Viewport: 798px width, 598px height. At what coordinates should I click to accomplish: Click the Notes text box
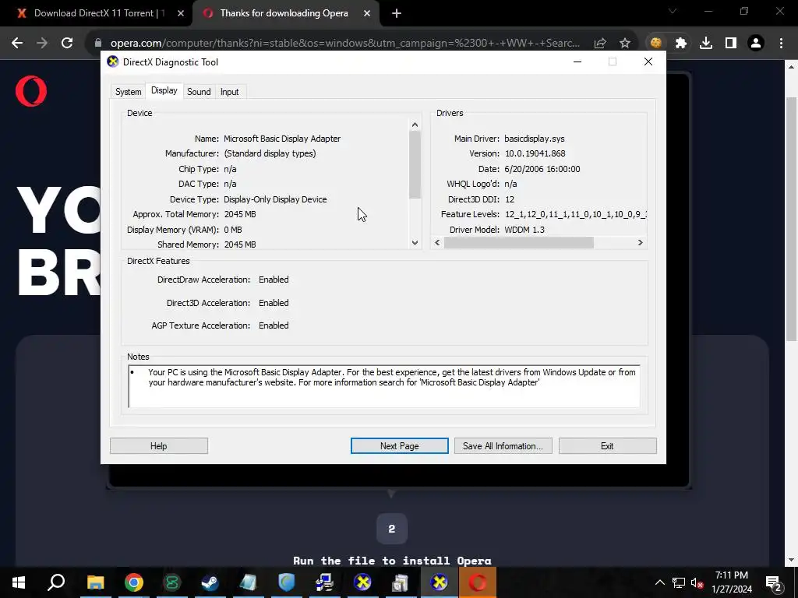coord(383,386)
